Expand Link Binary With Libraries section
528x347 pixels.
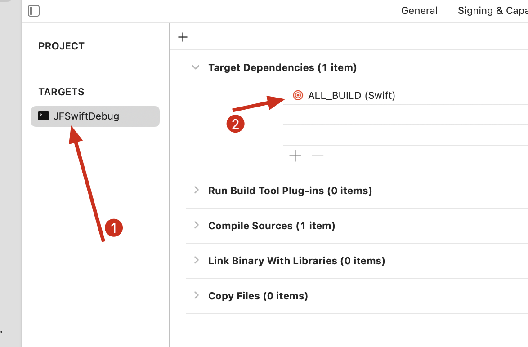[196, 260]
